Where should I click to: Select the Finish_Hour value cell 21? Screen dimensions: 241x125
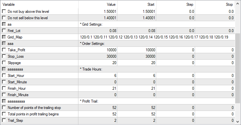coord(98,88)
